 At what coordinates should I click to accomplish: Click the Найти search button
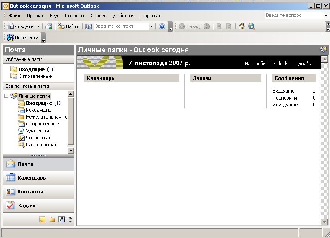(x=68, y=26)
